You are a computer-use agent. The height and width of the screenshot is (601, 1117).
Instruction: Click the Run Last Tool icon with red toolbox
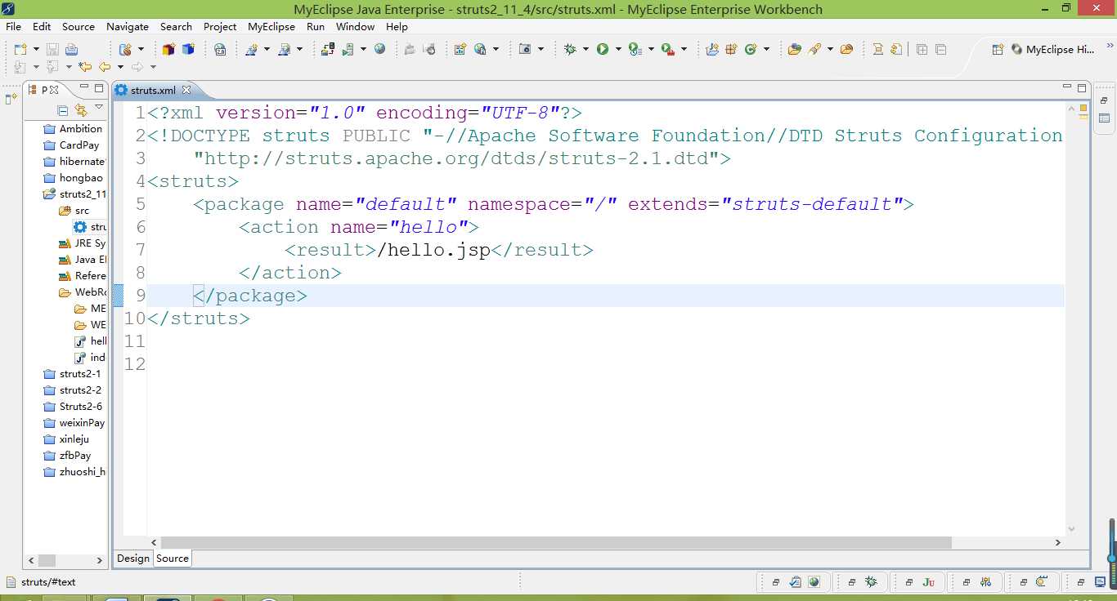click(667, 49)
